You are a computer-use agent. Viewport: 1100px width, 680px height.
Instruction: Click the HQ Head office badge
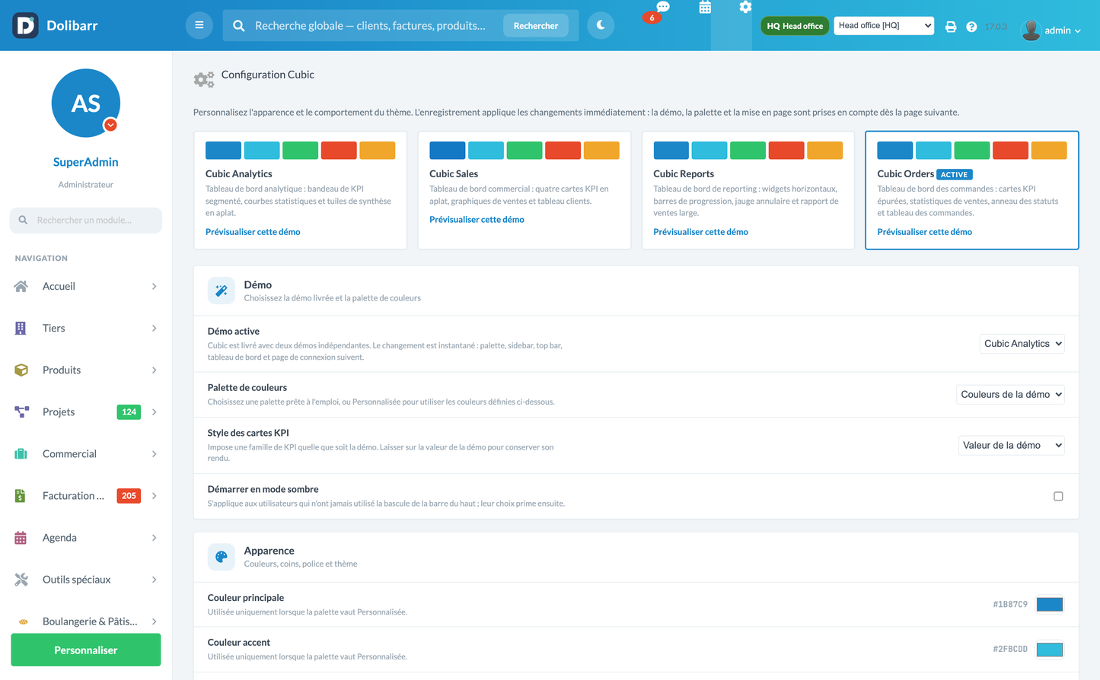click(x=795, y=26)
